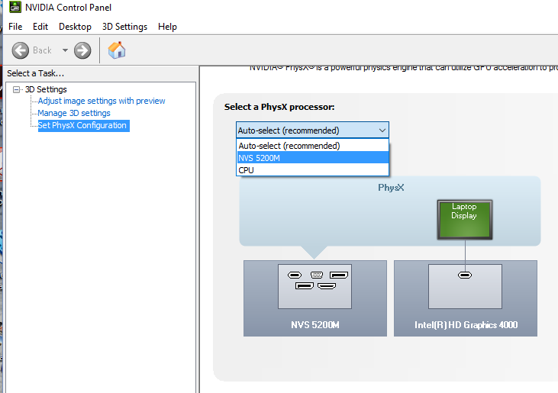Open the Help menu
This screenshot has width=558, height=393.
click(x=167, y=27)
